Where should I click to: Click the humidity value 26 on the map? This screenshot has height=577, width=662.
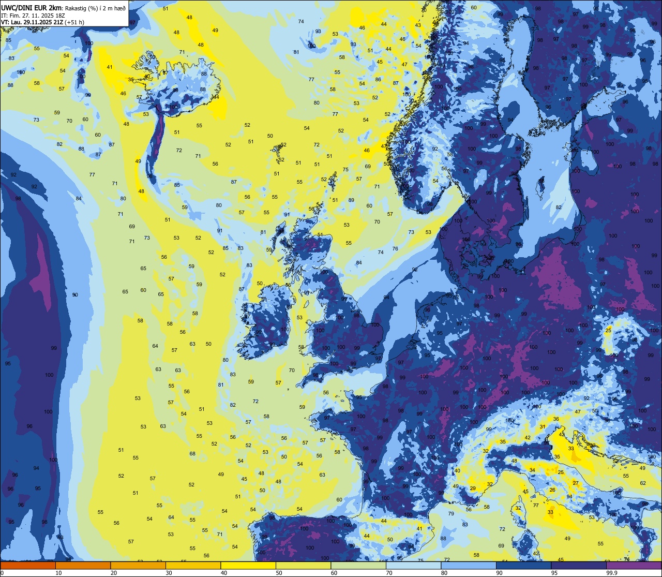point(552,490)
